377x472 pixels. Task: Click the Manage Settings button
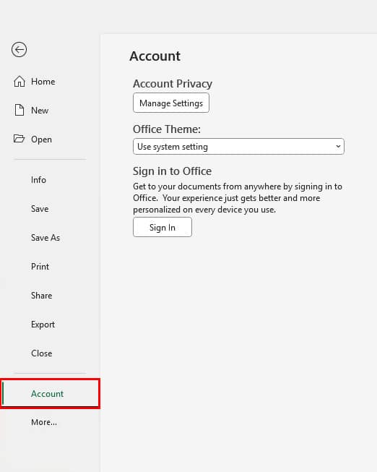tap(171, 103)
